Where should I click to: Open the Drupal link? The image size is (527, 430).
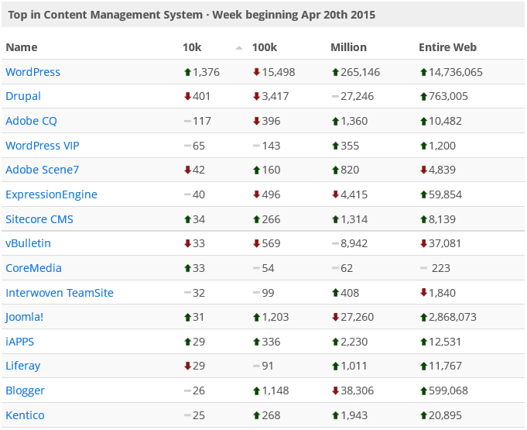[23, 97]
